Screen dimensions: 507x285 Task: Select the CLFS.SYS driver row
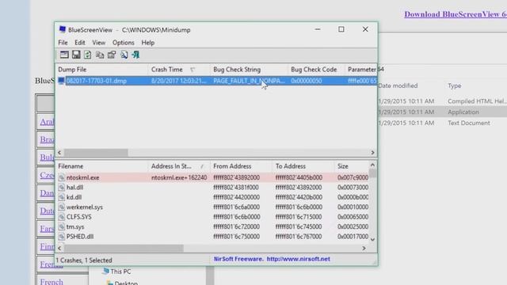click(212, 217)
